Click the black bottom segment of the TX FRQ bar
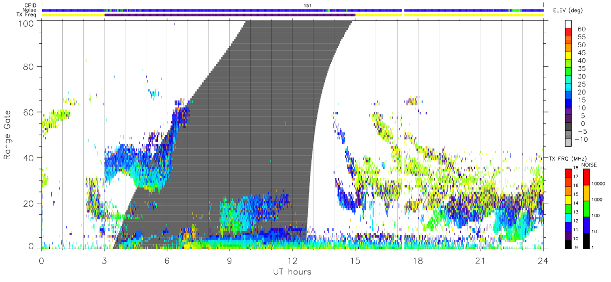This screenshot has height=282, width=611. coord(567,244)
